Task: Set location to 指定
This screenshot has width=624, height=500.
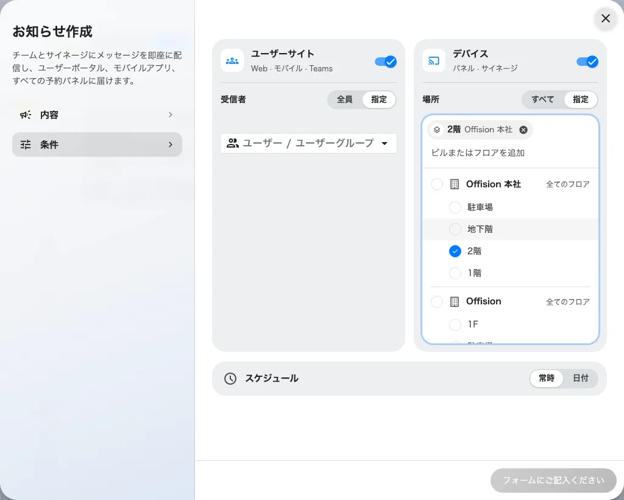Action: (581, 99)
